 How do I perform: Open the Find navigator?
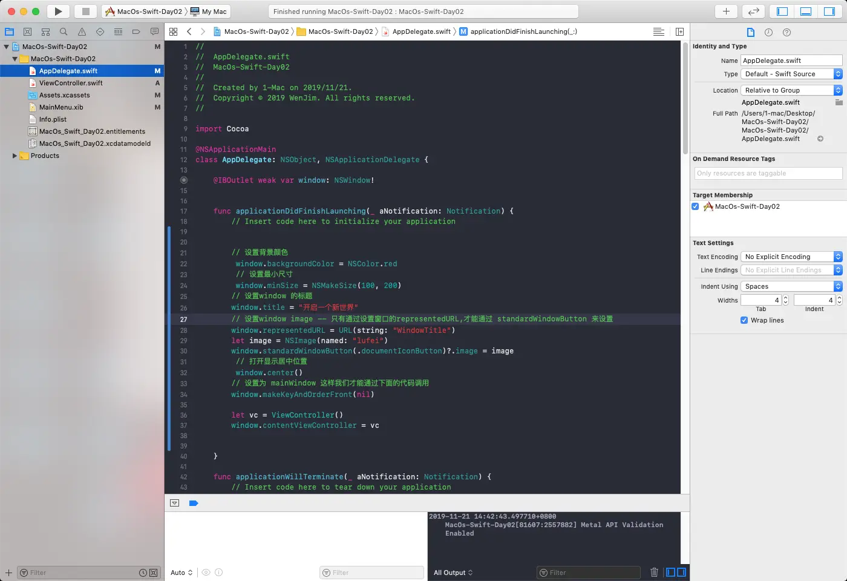click(63, 31)
